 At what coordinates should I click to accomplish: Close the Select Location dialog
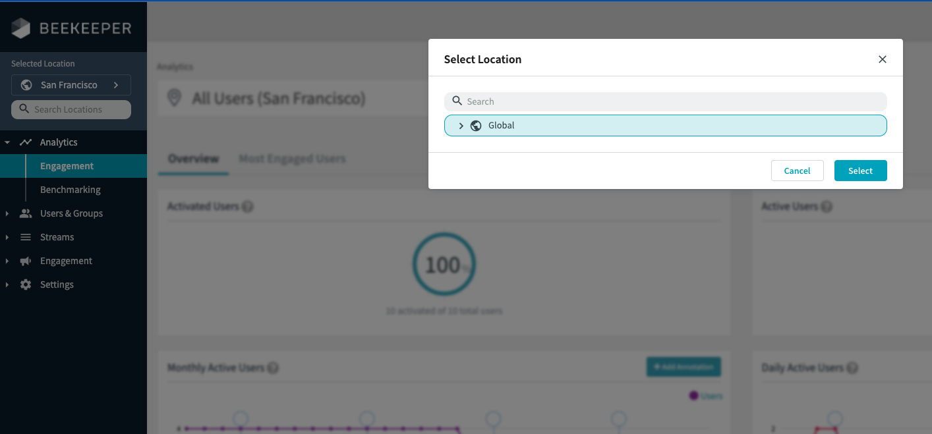(x=883, y=59)
